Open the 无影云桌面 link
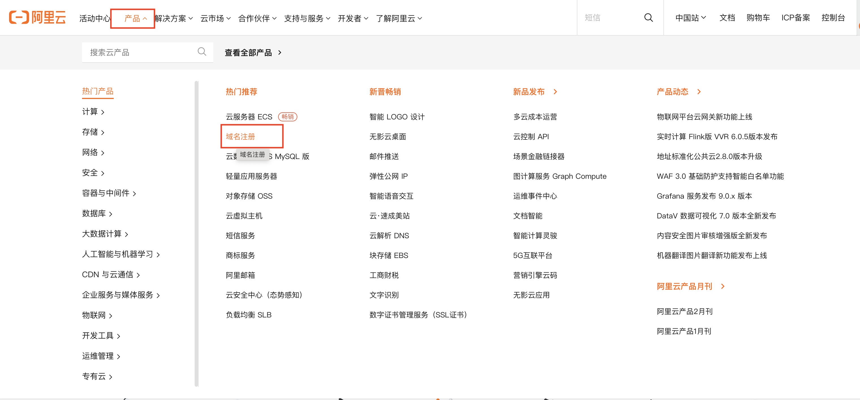Viewport: 860px width, 400px height. (387, 137)
